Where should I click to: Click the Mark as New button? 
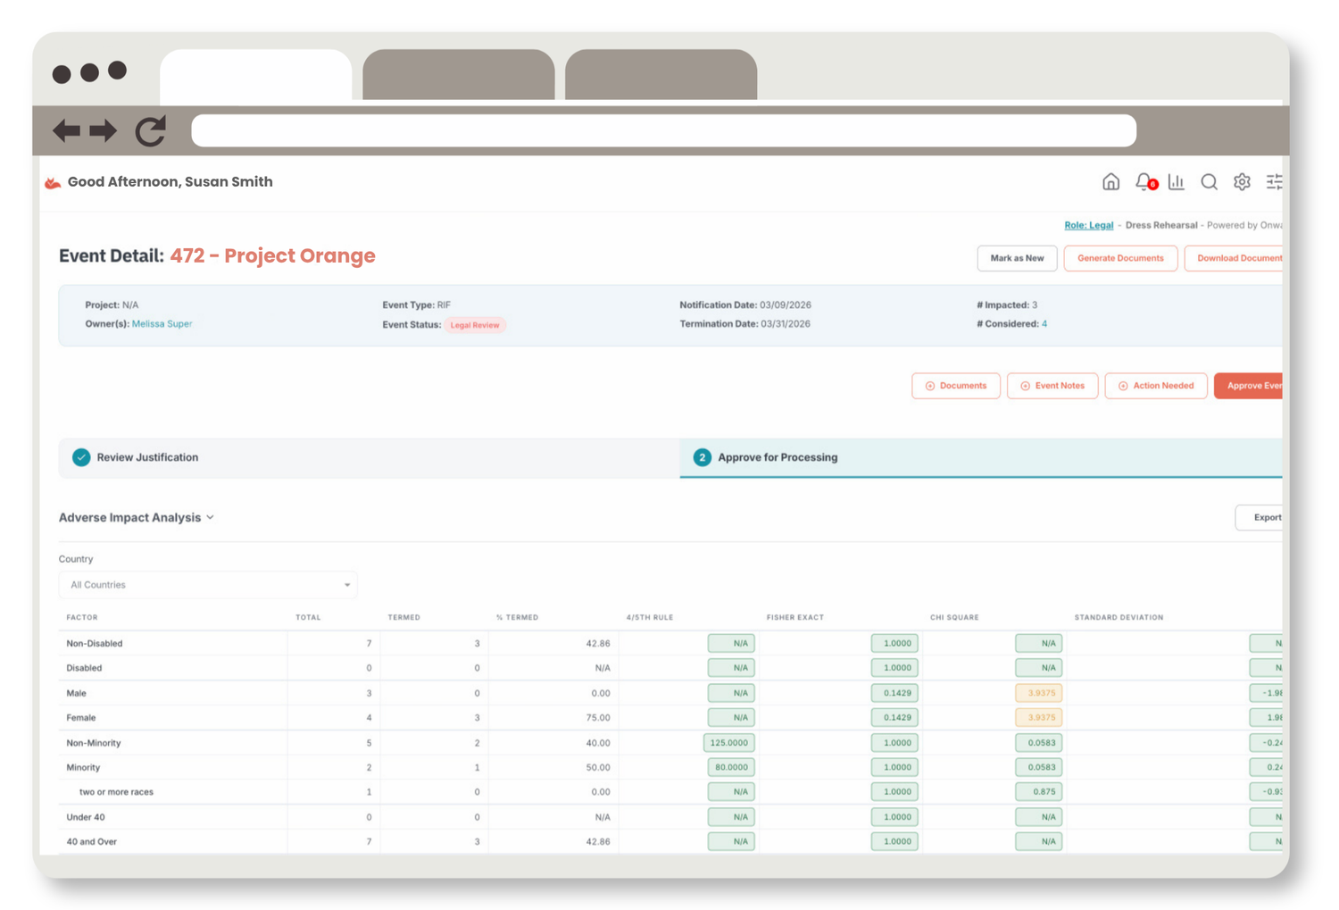(x=1017, y=258)
